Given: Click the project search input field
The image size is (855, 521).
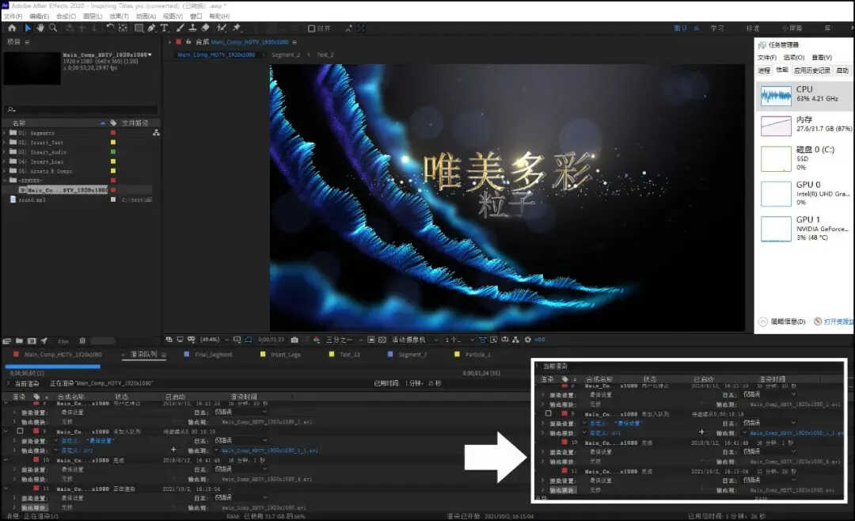Looking at the screenshot, I should (x=82, y=109).
